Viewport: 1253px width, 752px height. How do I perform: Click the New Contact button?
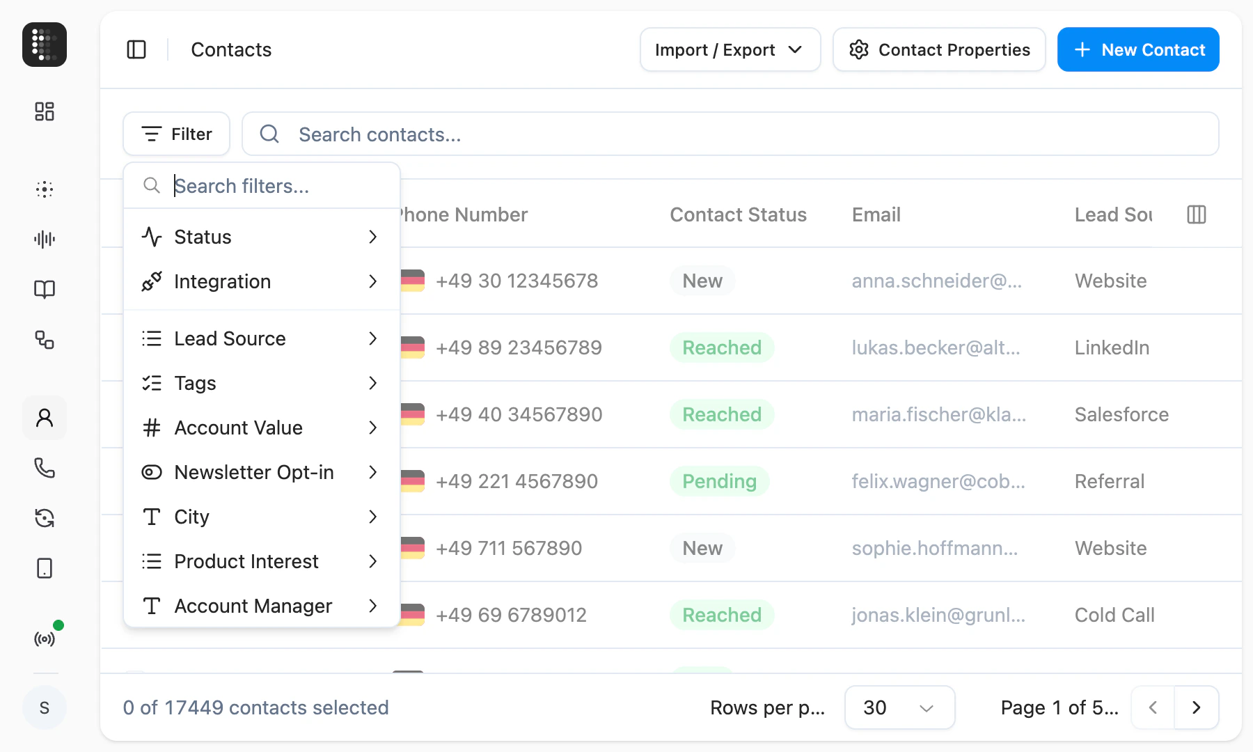(x=1138, y=49)
